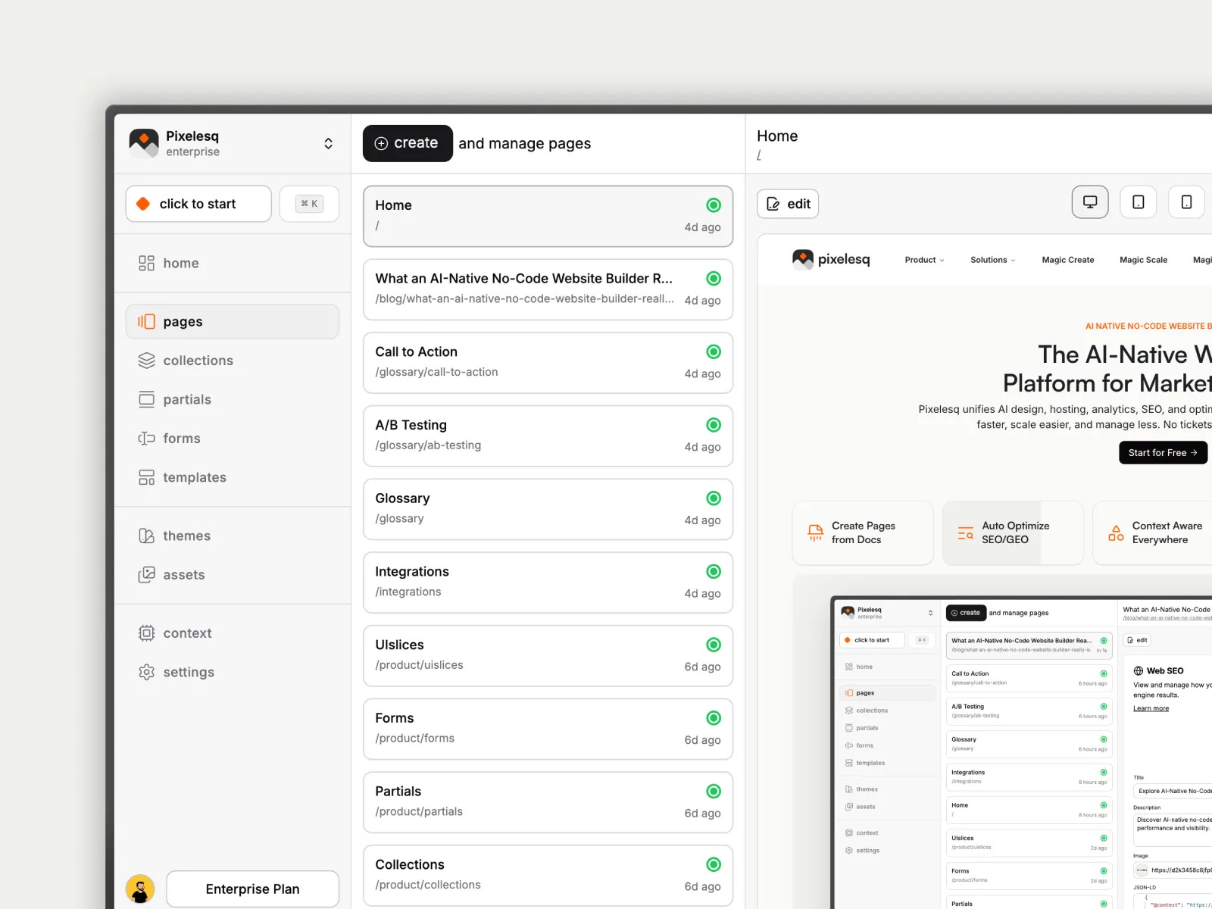Open the assets panel

tap(183, 574)
